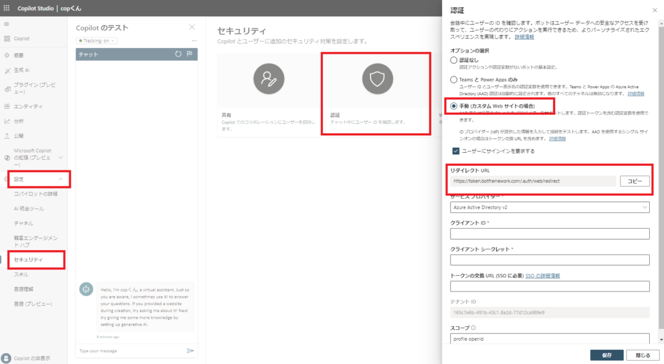Click the スコープ field containing profile openid

point(550,339)
